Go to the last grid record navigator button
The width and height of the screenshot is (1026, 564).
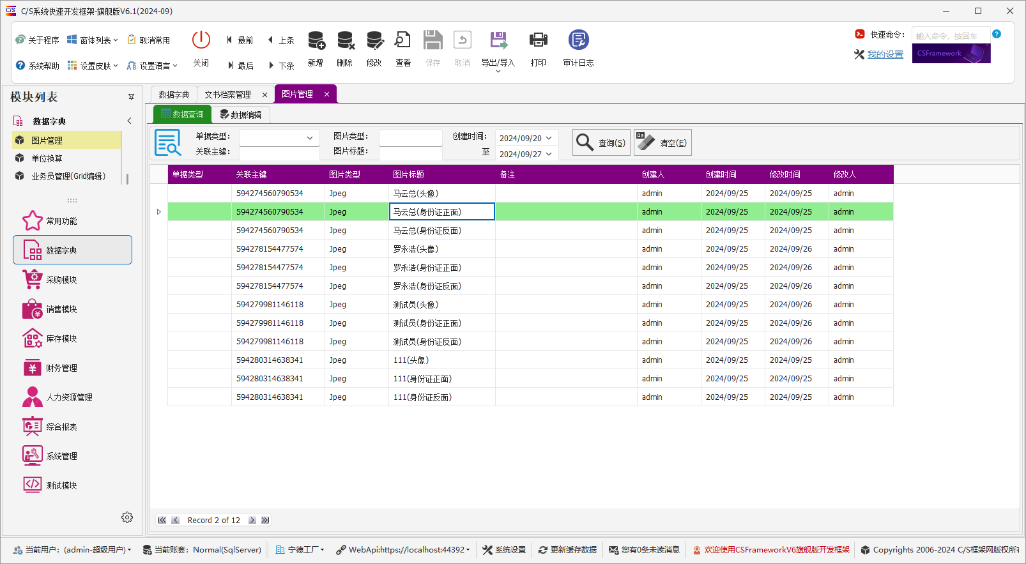coord(265,520)
